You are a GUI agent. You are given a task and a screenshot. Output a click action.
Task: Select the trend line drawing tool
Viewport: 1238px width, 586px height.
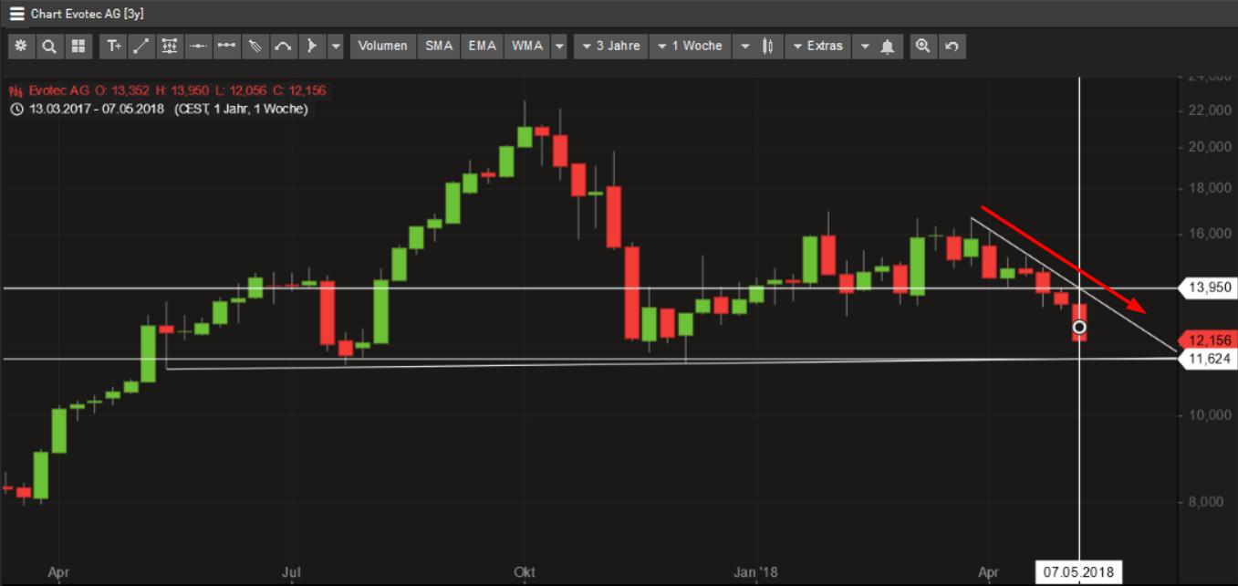141,47
